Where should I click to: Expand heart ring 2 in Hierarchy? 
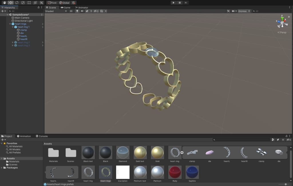(x=13, y=43)
